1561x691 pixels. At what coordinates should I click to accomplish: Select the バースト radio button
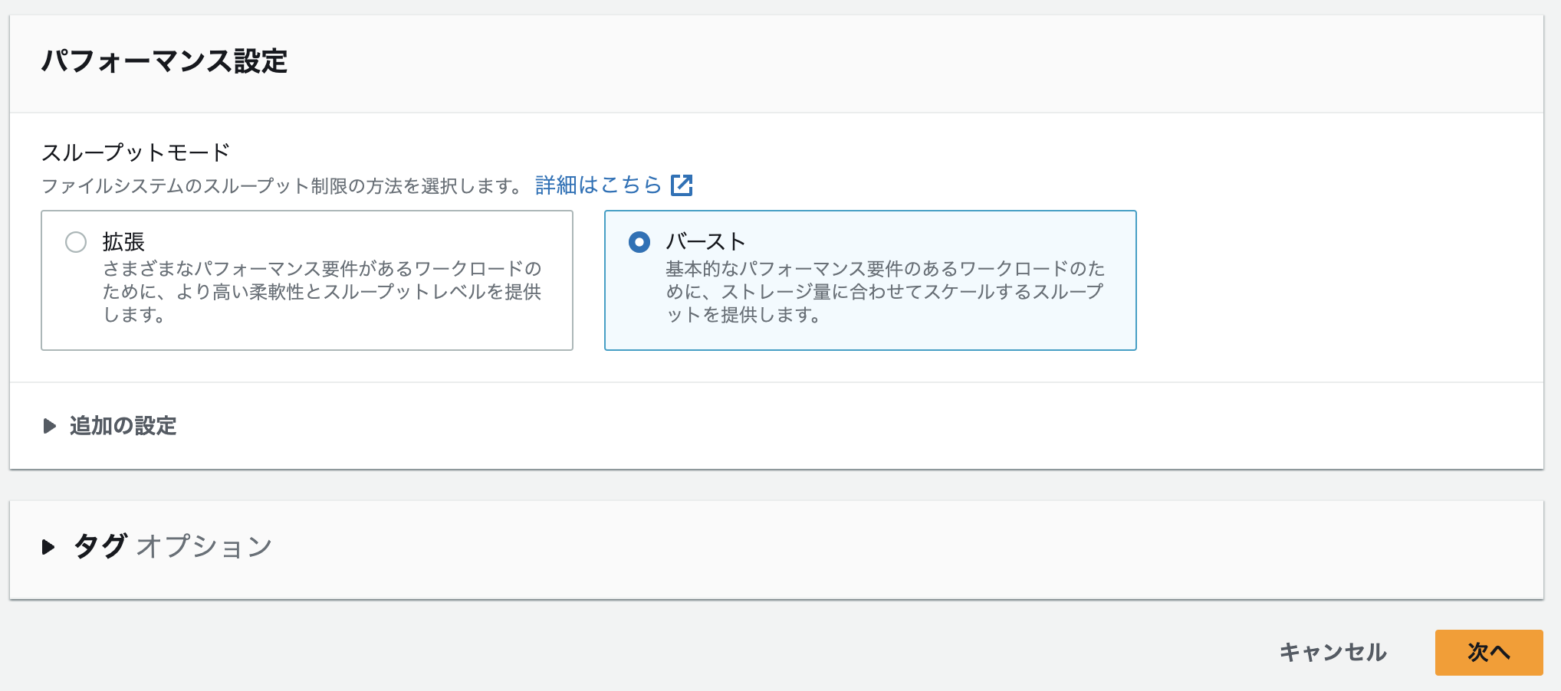tap(639, 242)
